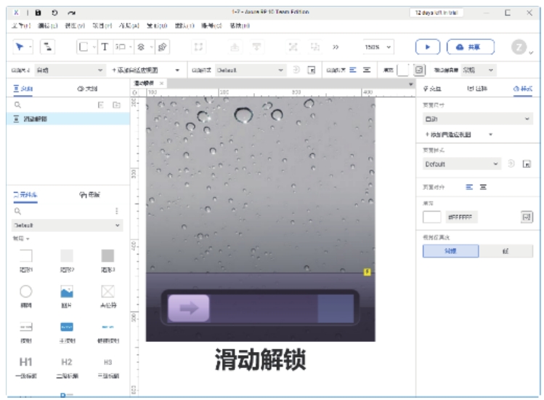Switch to the Masters tab
Screen dimensions: 544x400
89,195
